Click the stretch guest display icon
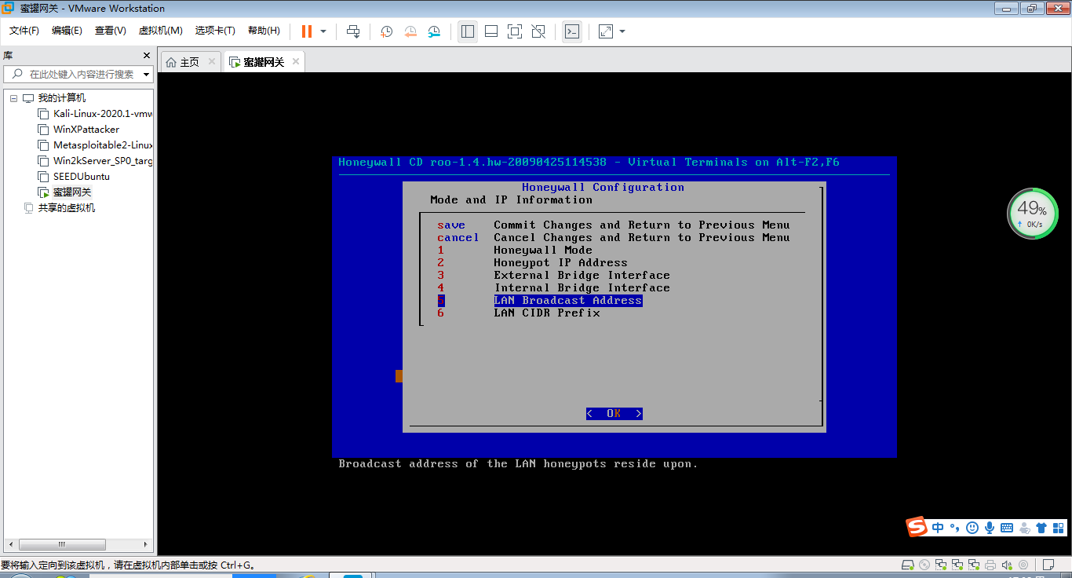 (x=606, y=31)
